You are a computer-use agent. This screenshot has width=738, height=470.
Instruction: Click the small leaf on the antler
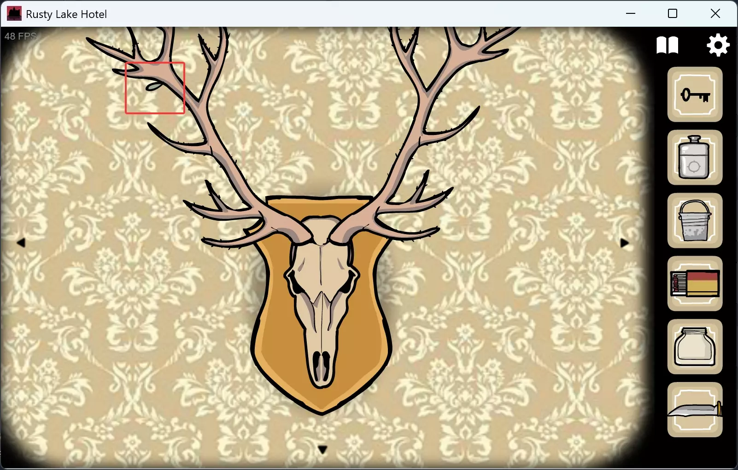tap(153, 86)
